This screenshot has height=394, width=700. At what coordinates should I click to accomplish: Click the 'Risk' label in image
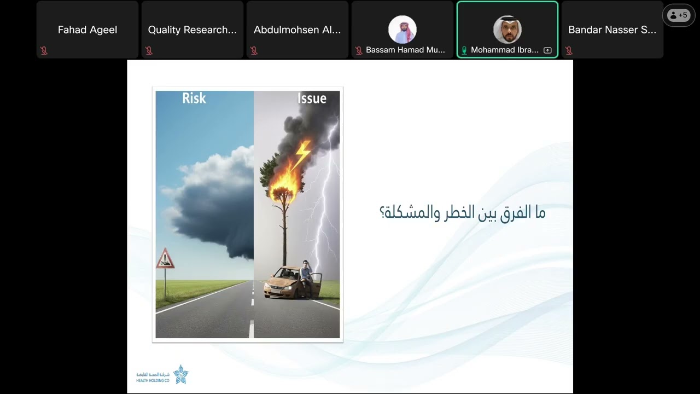tap(194, 99)
